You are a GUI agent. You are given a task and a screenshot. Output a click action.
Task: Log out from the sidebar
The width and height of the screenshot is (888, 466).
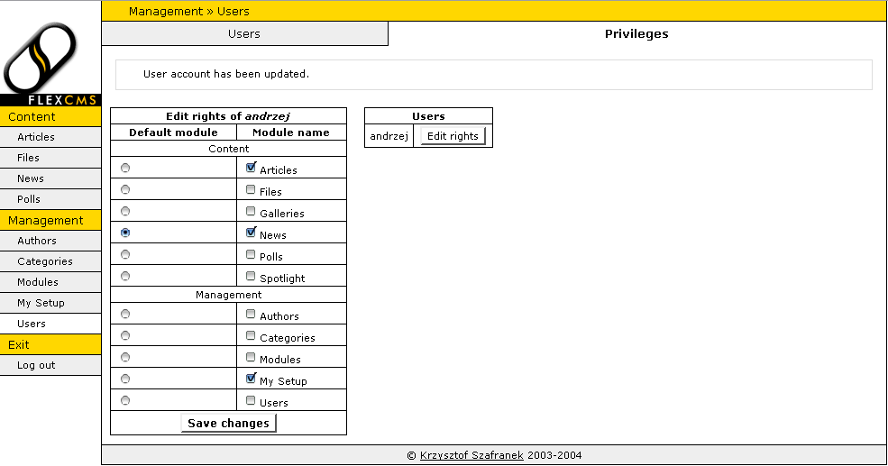tap(50, 365)
